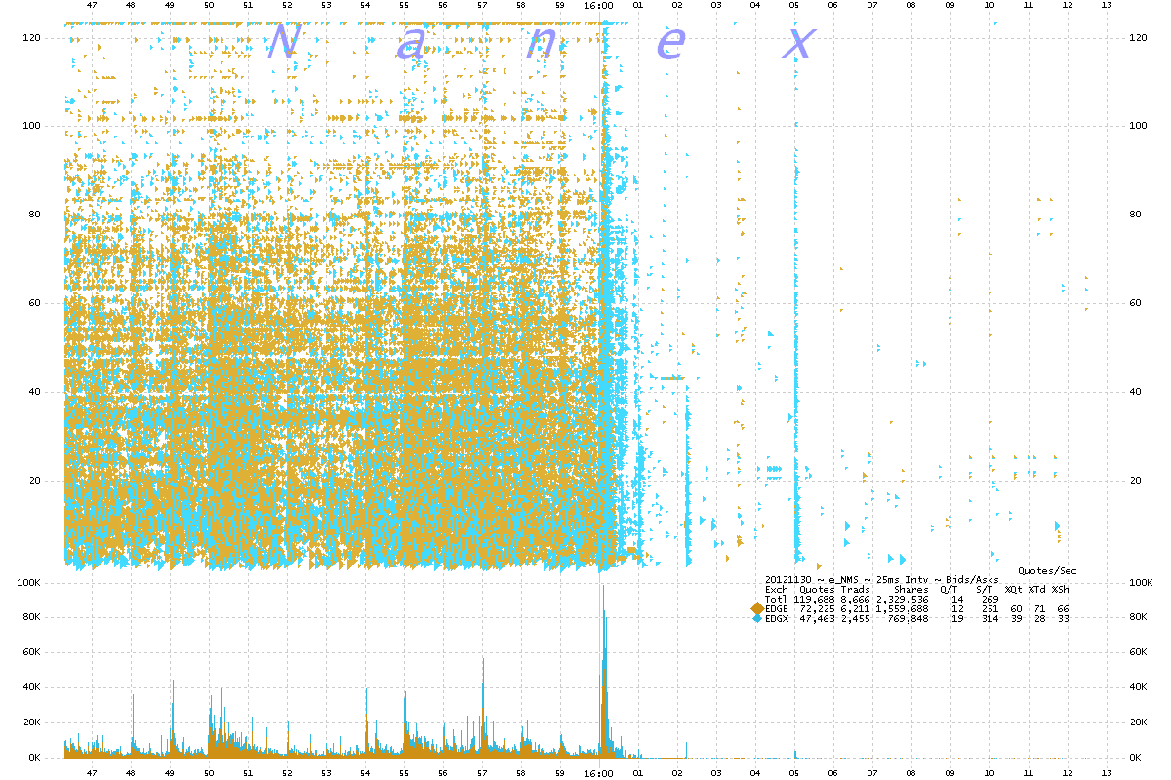Select the EDGE exchange label in legend
Viewport: 1171px width, 780px height.
point(776,608)
